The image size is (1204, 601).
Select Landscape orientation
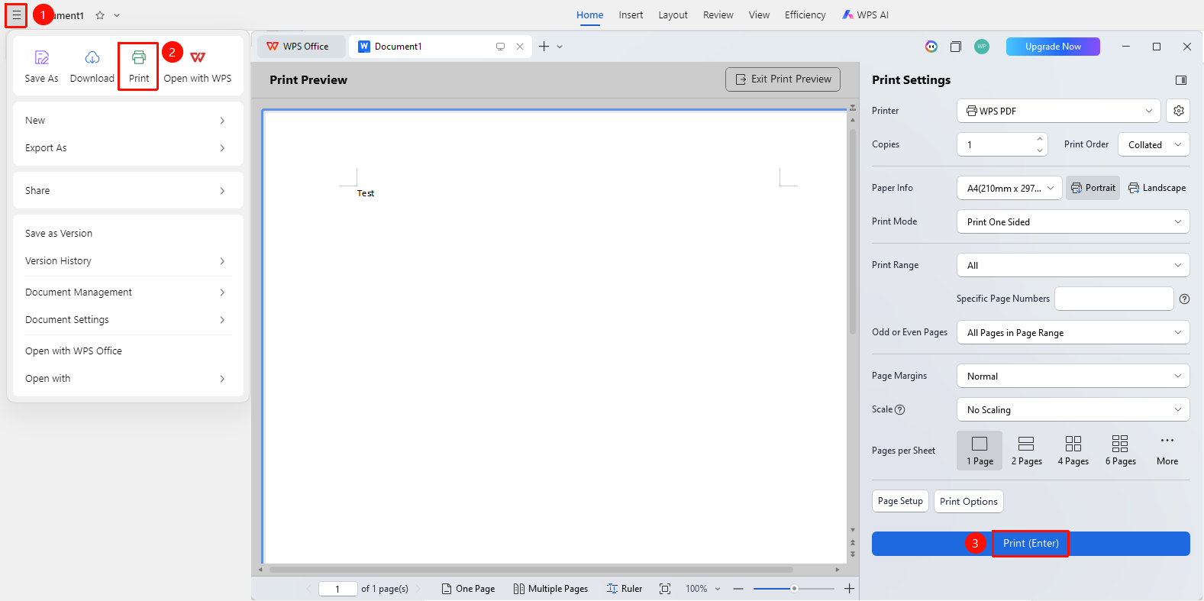1157,188
